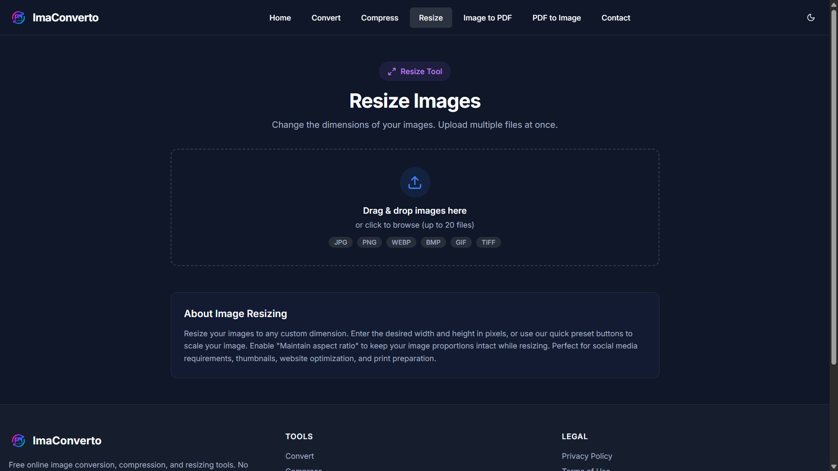Screen dimensions: 838x471
Task: Click the ImaConverto logo icon in footer
Action: click(19, 440)
